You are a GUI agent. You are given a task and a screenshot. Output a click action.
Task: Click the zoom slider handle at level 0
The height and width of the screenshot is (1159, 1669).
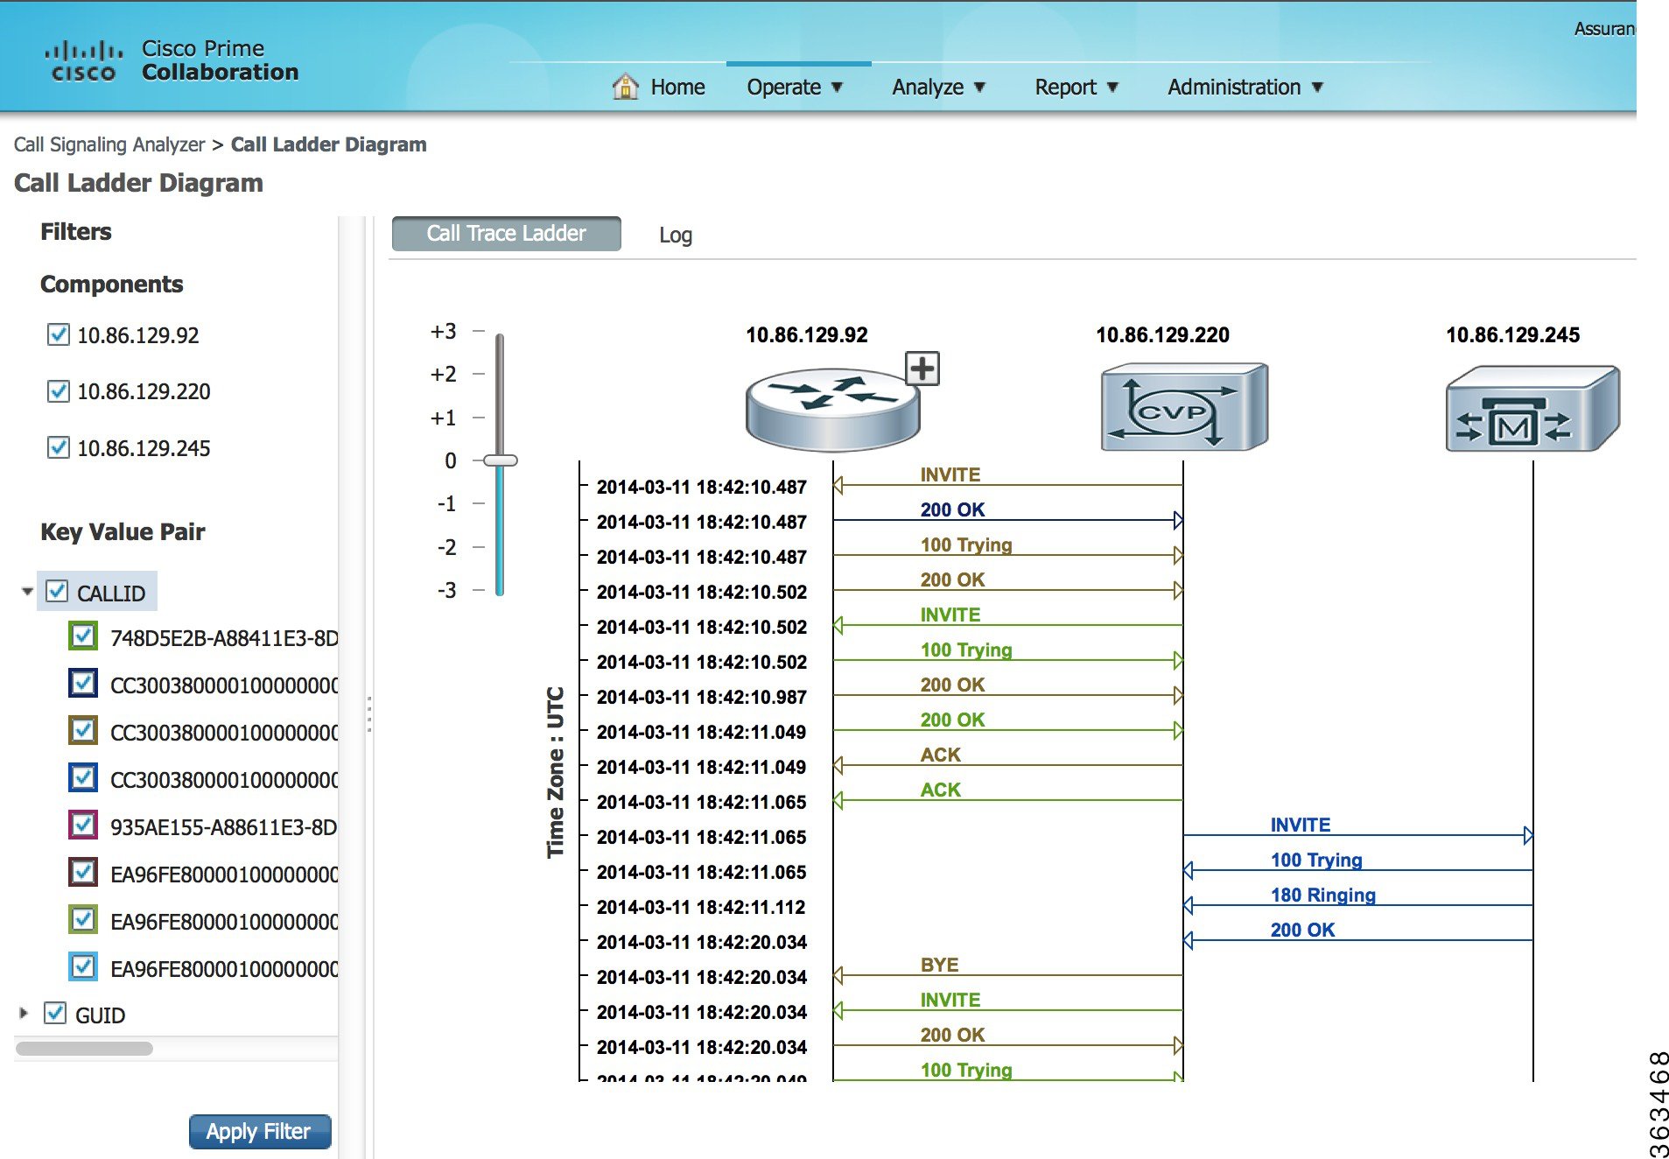point(500,460)
